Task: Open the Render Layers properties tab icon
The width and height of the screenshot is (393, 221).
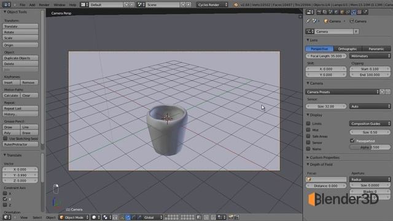Action: 325,12
